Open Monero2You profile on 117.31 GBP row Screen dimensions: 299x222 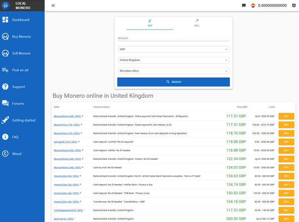[x=67, y=125]
